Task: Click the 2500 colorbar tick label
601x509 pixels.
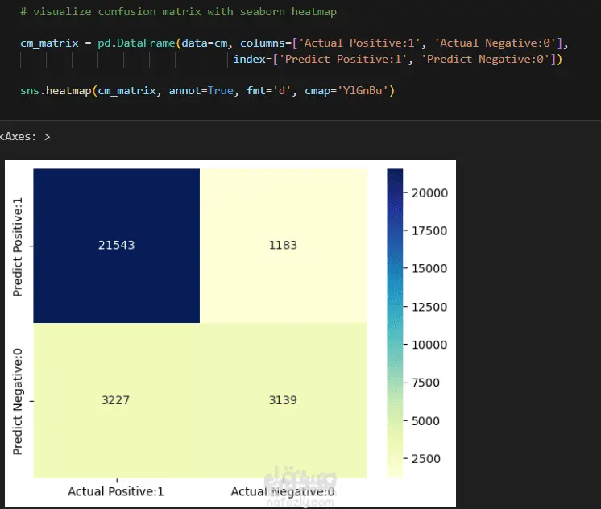Action: point(426,459)
